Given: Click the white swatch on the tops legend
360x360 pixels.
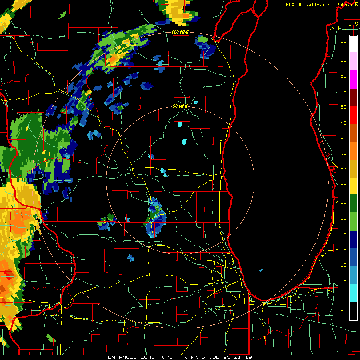Looking at the screenshot, I should pyautogui.click(x=353, y=44).
